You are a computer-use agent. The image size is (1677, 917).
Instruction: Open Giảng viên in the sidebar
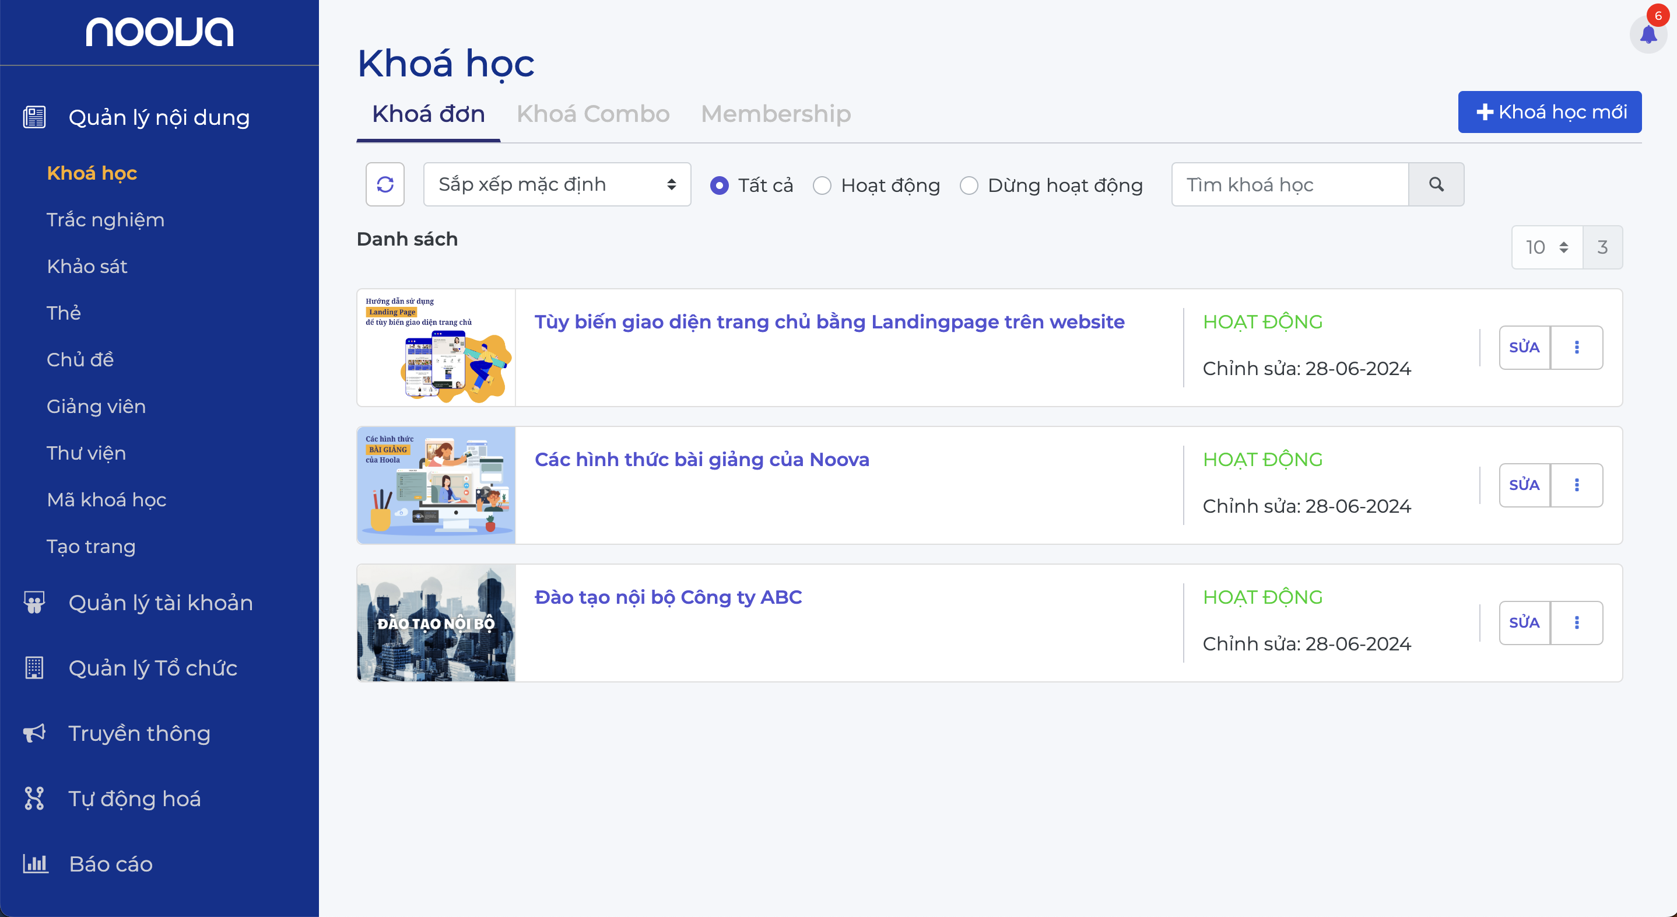pos(96,407)
